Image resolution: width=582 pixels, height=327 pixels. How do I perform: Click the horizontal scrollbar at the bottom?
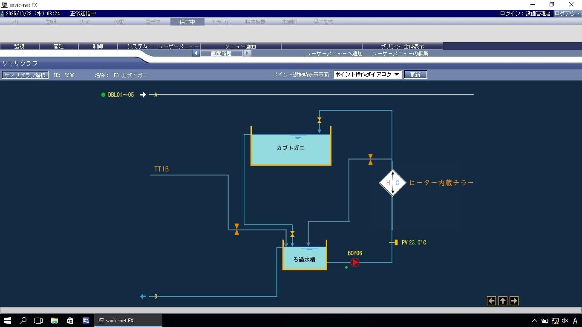[291, 310]
